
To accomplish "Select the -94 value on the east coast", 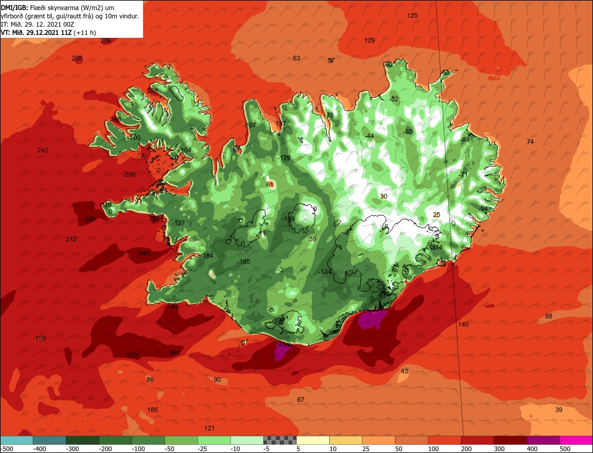I will coord(483,209).
